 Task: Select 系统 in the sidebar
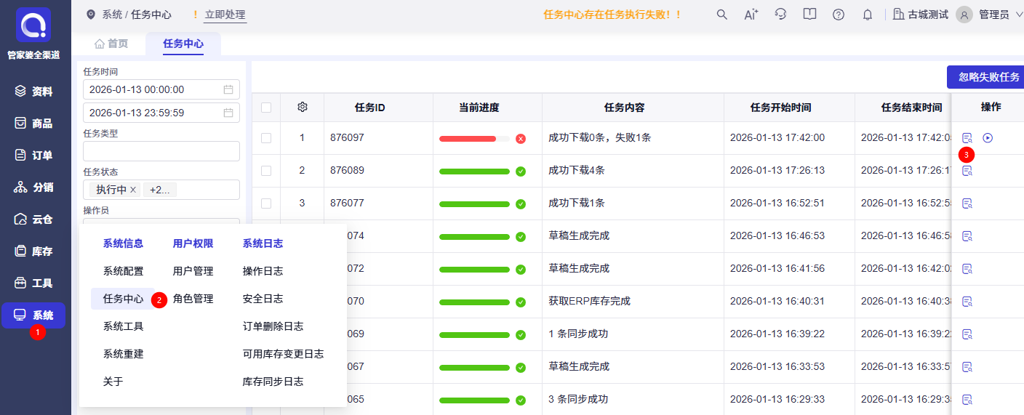coord(33,315)
